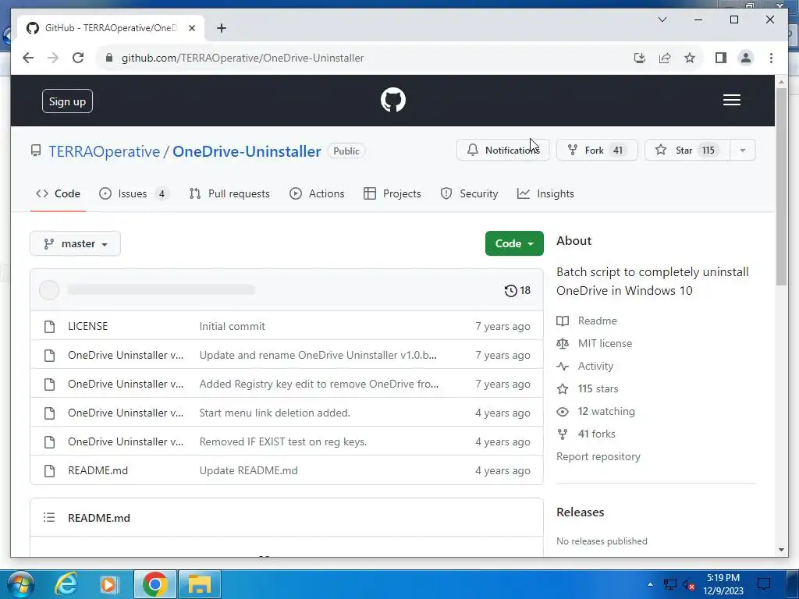Open the Releases heading link

tap(580, 512)
